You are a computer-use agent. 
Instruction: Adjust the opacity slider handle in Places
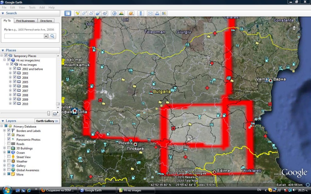[x=49, y=113]
